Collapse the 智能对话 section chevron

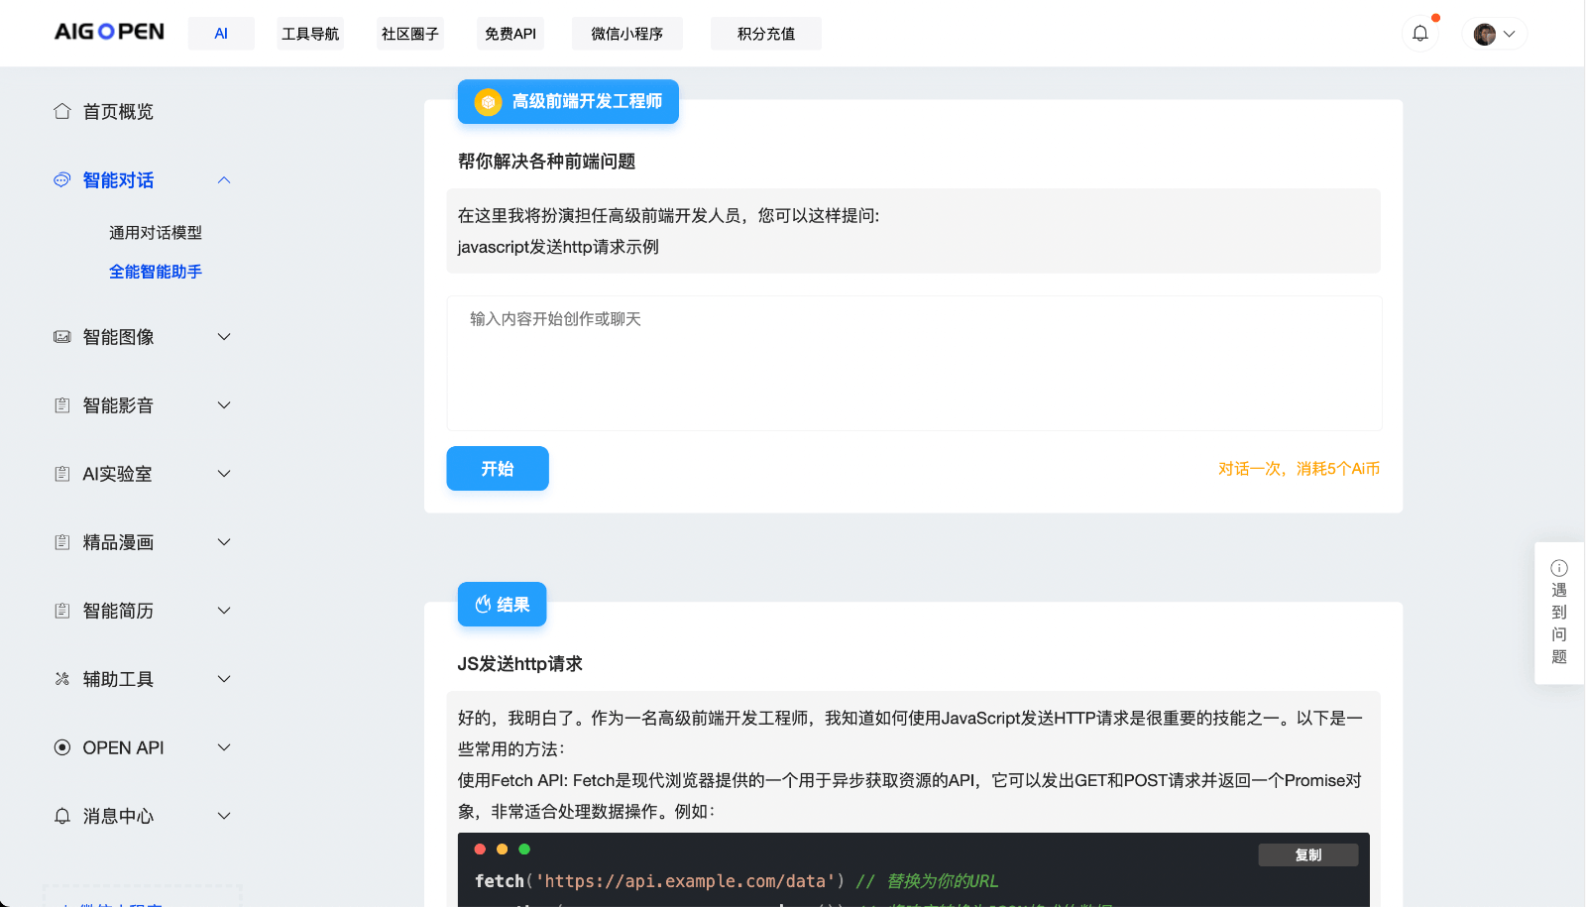point(224,179)
